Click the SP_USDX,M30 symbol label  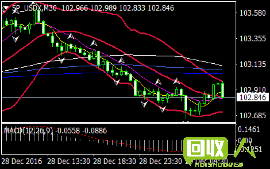point(34,8)
